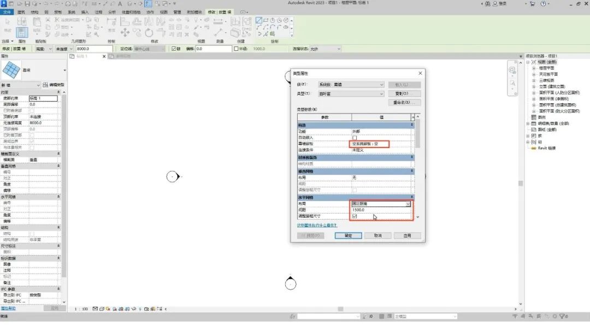Switch to the 插入 (Insert) ribbon tab
The width and height of the screenshot is (590, 332).
(x=85, y=13)
